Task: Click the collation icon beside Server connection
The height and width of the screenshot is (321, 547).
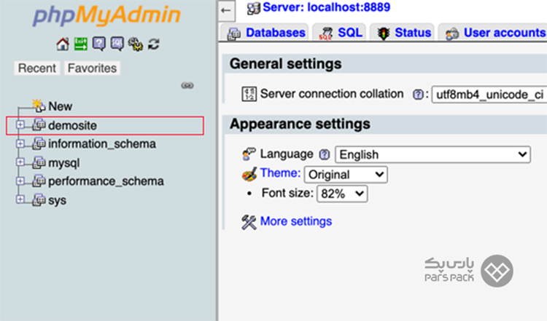Action: coord(249,94)
